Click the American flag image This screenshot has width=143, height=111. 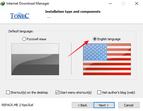click(x=107, y=59)
